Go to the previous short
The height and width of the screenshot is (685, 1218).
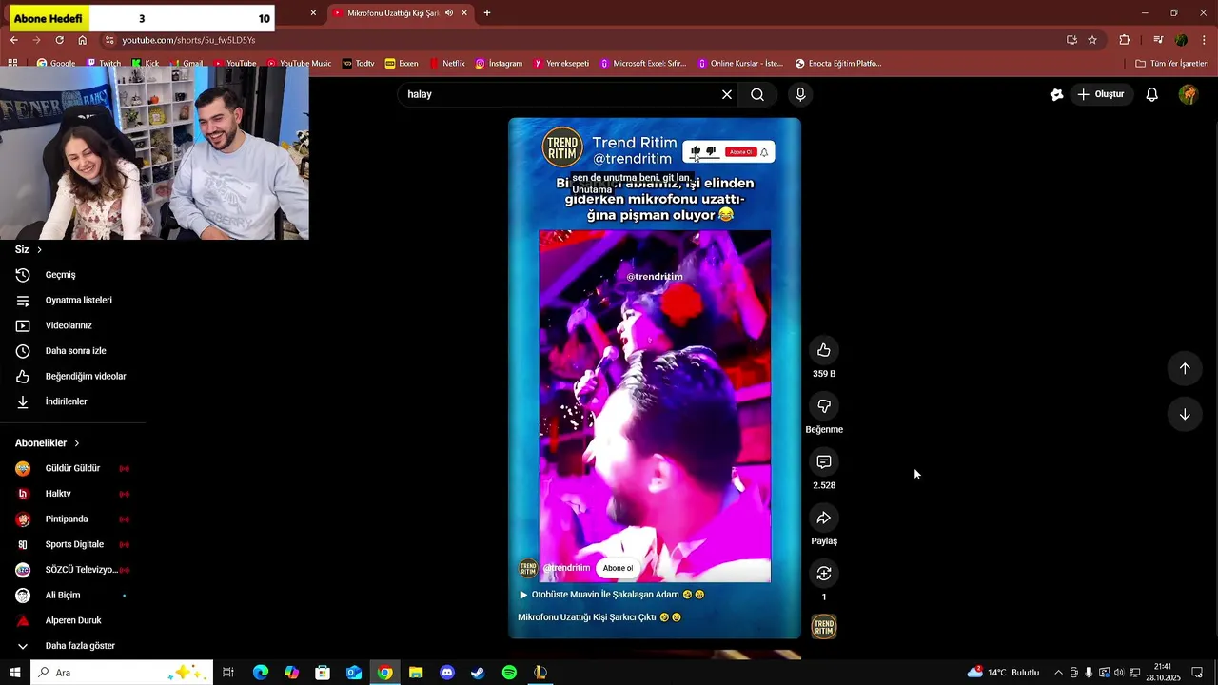[x=1185, y=368]
